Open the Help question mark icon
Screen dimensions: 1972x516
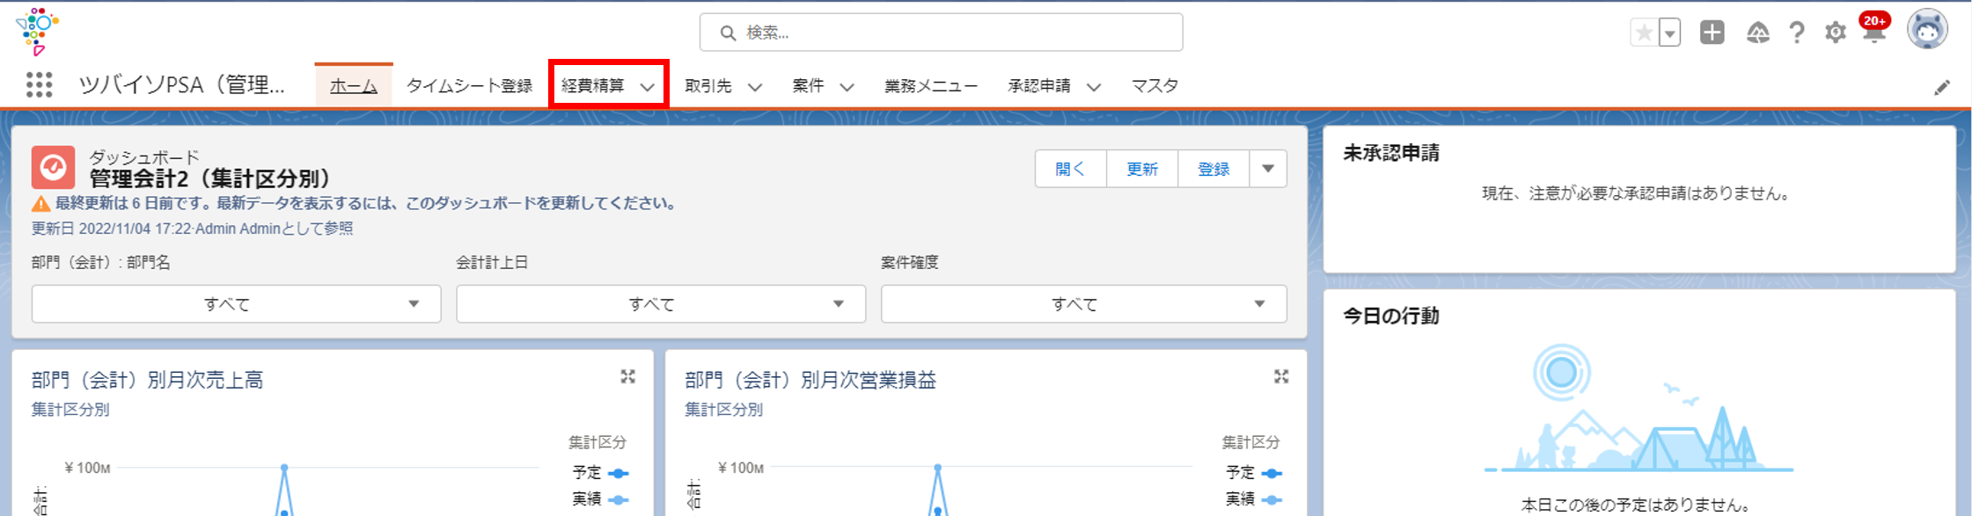[1797, 33]
